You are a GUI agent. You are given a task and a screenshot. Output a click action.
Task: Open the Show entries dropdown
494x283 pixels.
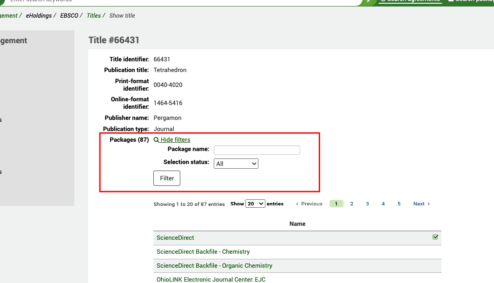coord(255,204)
